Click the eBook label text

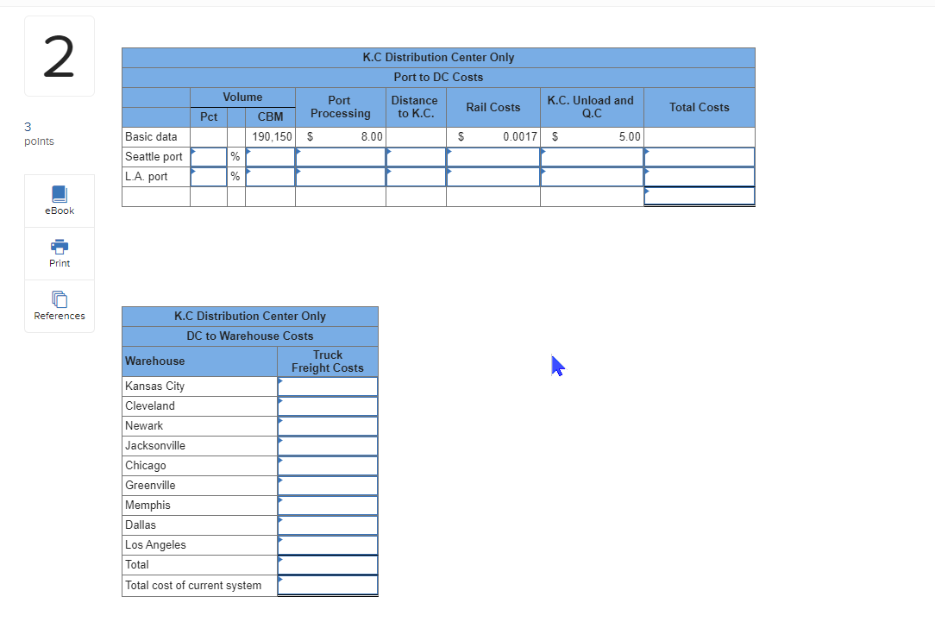click(59, 210)
